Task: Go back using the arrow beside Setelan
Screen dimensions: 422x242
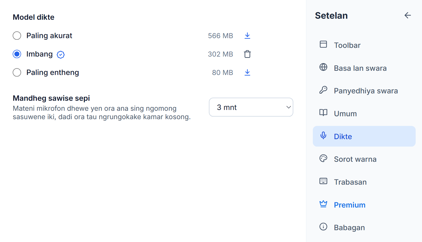Action: click(407, 15)
